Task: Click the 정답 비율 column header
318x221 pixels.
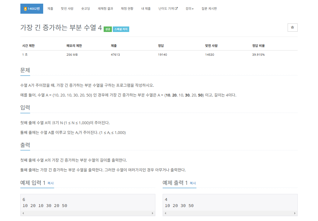Action: pos(258,46)
